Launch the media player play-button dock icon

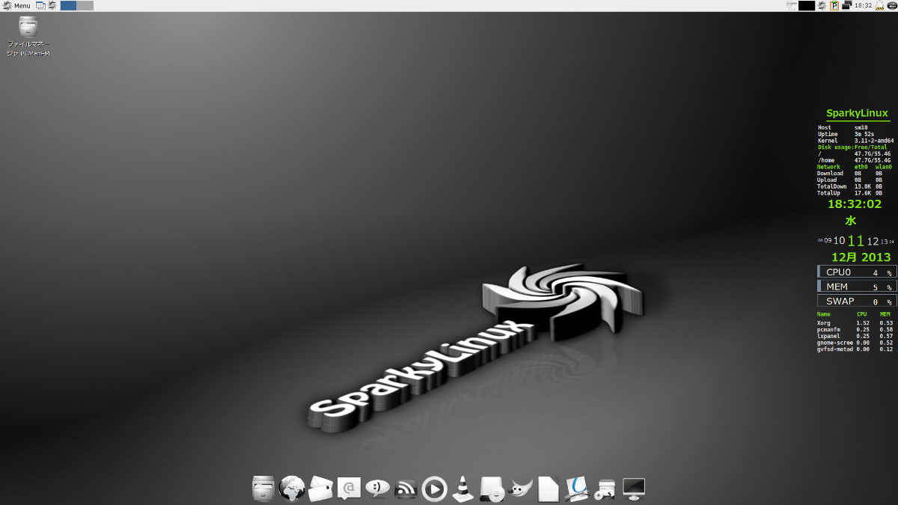pyautogui.click(x=434, y=489)
